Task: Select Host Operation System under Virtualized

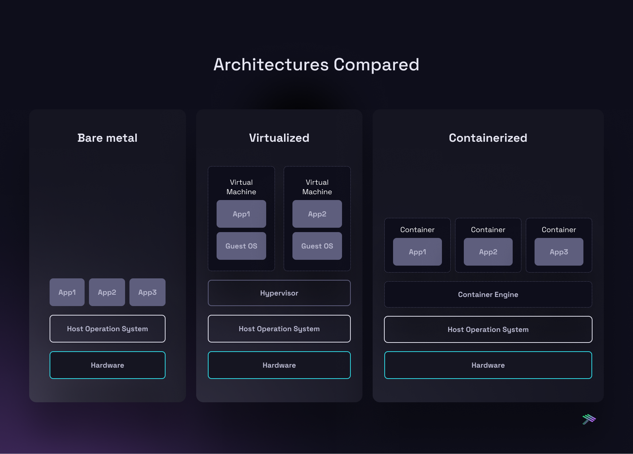Action: coord(279,329)
